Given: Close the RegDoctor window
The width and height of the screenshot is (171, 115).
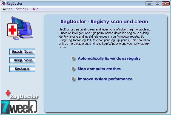Looking at the screenshot, I should (x=166, y=4).
